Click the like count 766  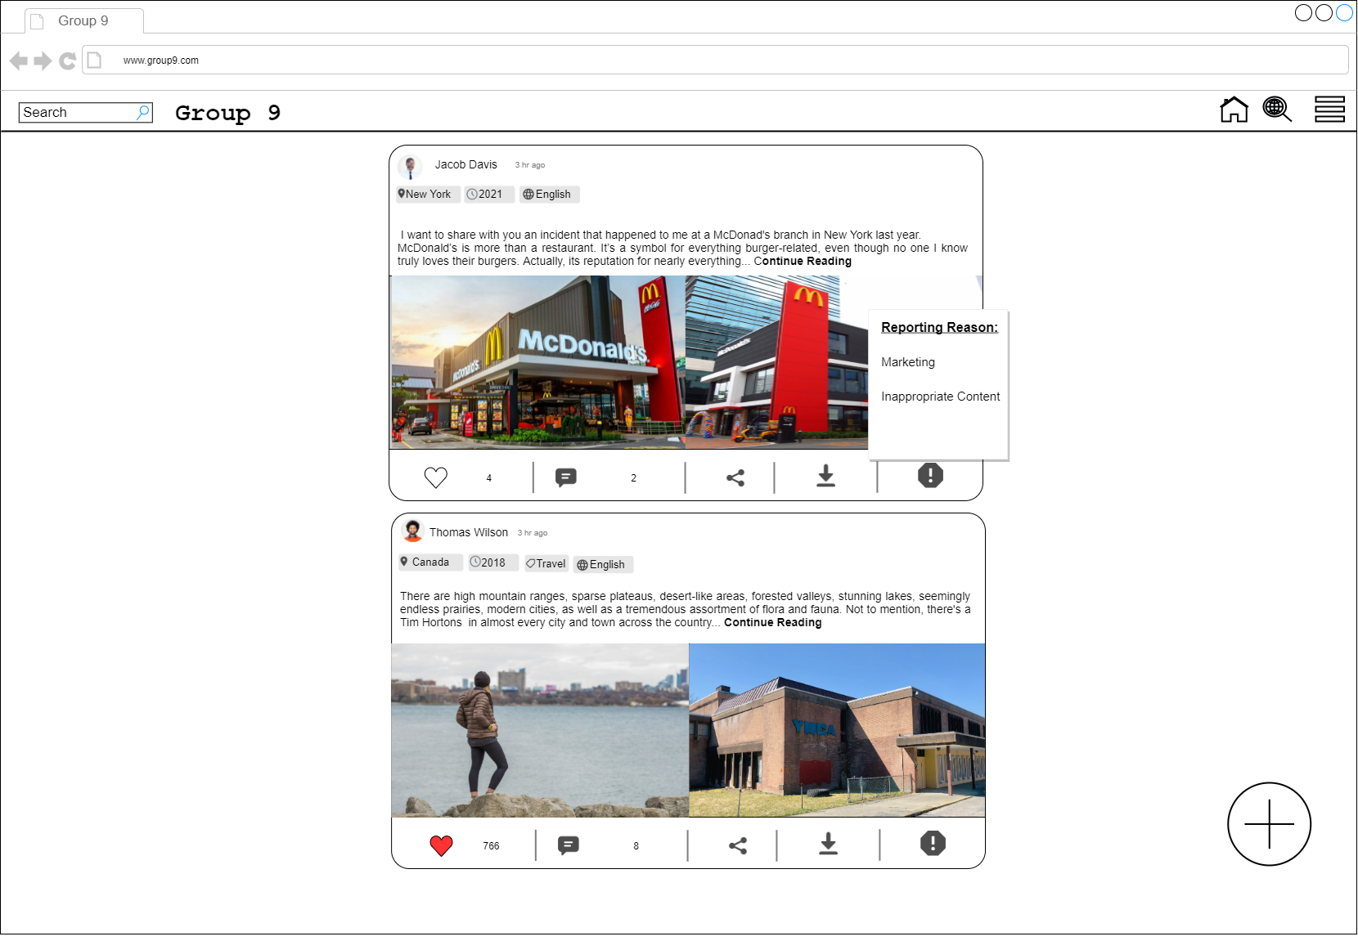tap(491, 846)
